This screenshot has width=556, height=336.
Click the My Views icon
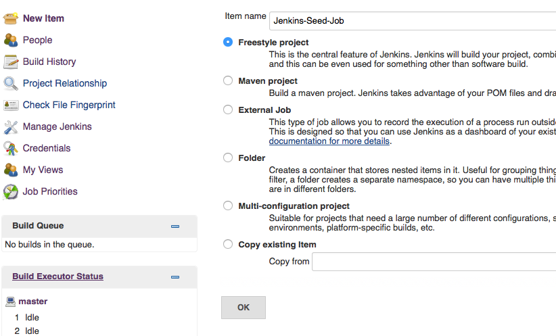[11, 170]
